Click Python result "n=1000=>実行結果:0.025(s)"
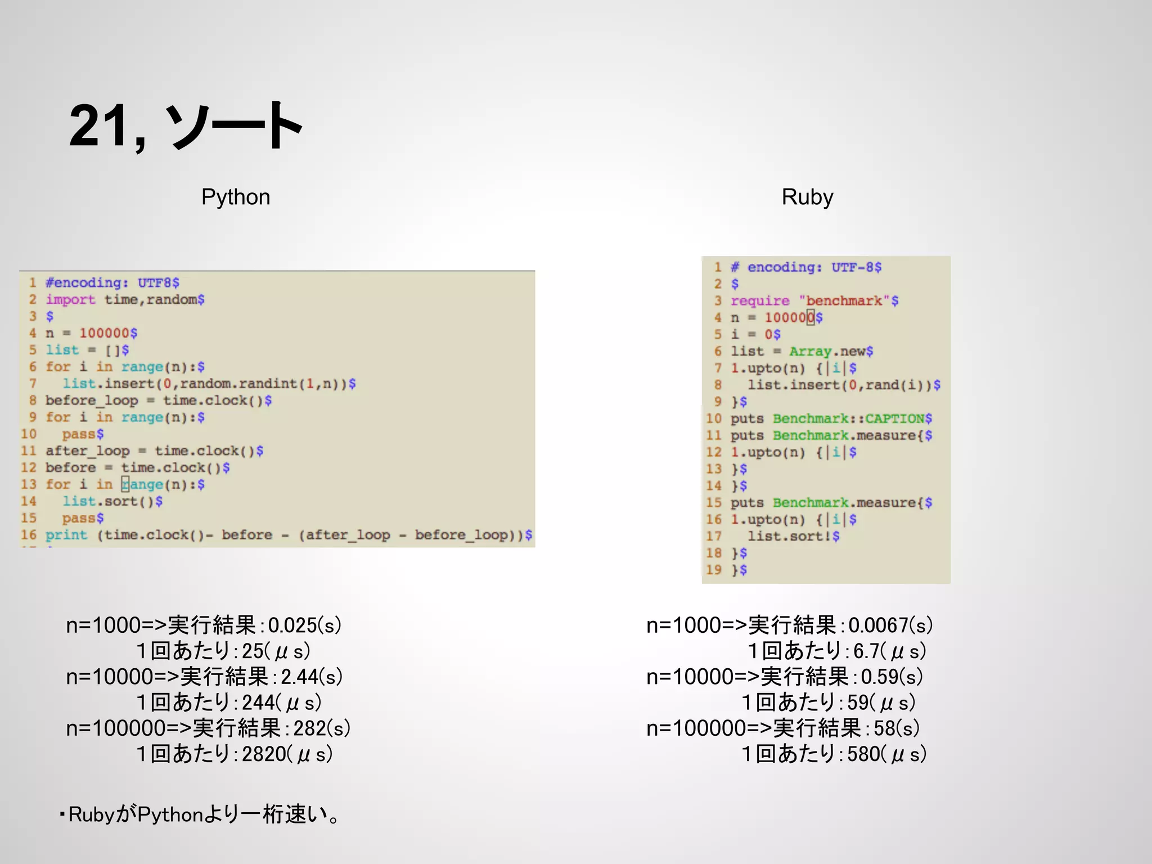1152x864 pixels. 204,625
